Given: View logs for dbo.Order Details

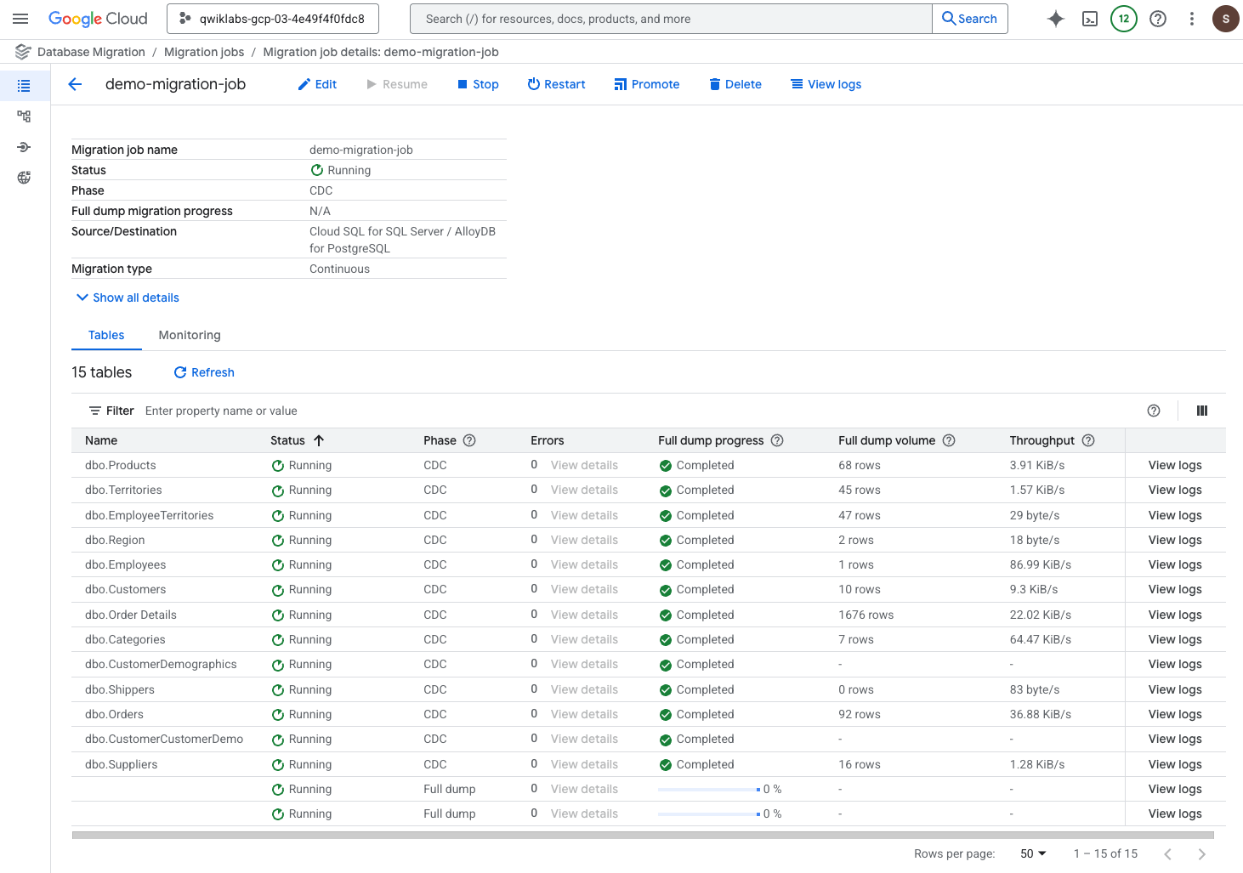Looking at the screenshot, I should pos(1175,615).
